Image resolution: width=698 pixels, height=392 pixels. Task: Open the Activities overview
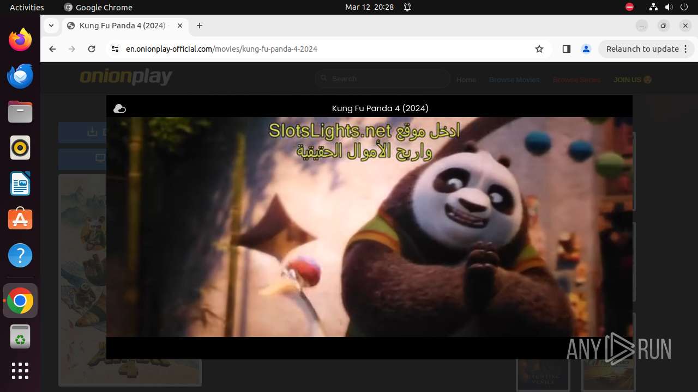click(27, 7)
